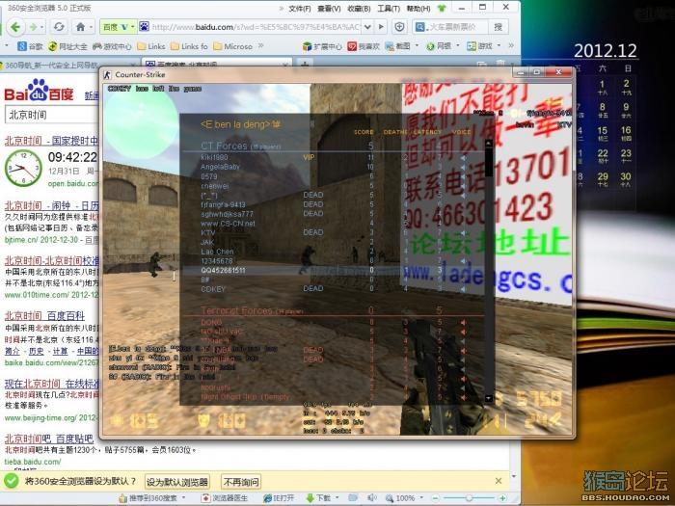
Task: Click the search engine icon in search box
Action: tap(418, 27)
